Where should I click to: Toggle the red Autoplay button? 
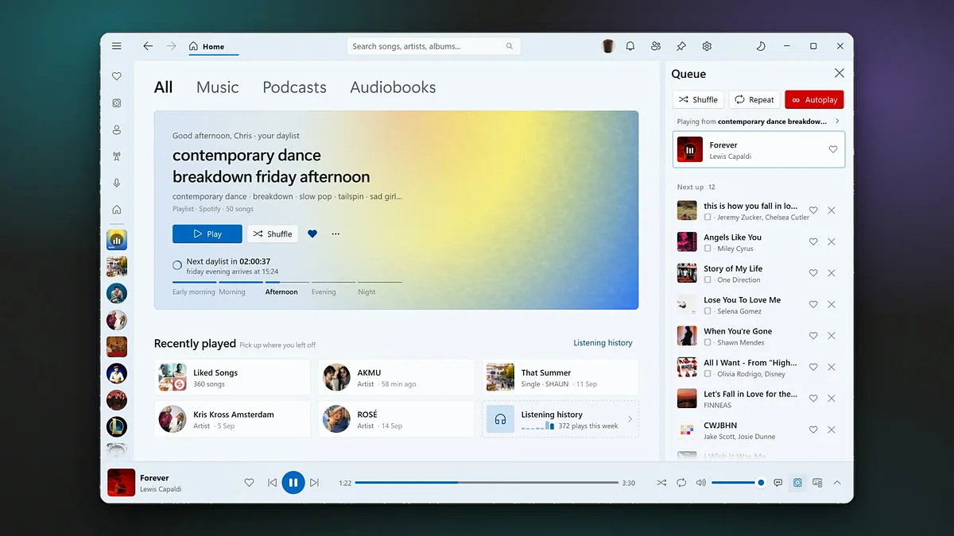point(814,99)
